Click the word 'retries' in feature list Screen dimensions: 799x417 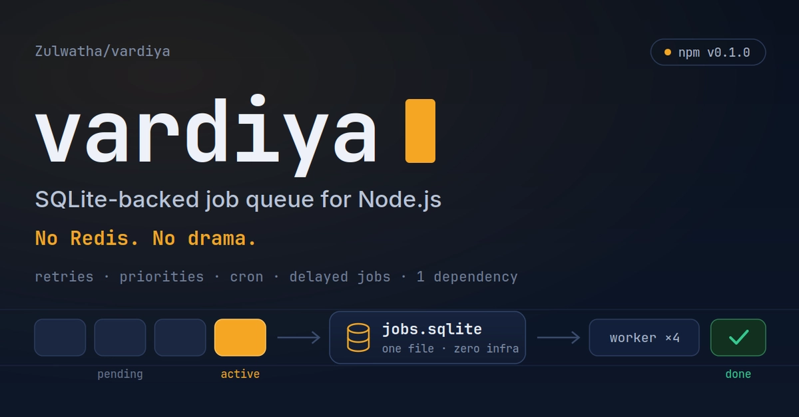click(x=64, y=277)
